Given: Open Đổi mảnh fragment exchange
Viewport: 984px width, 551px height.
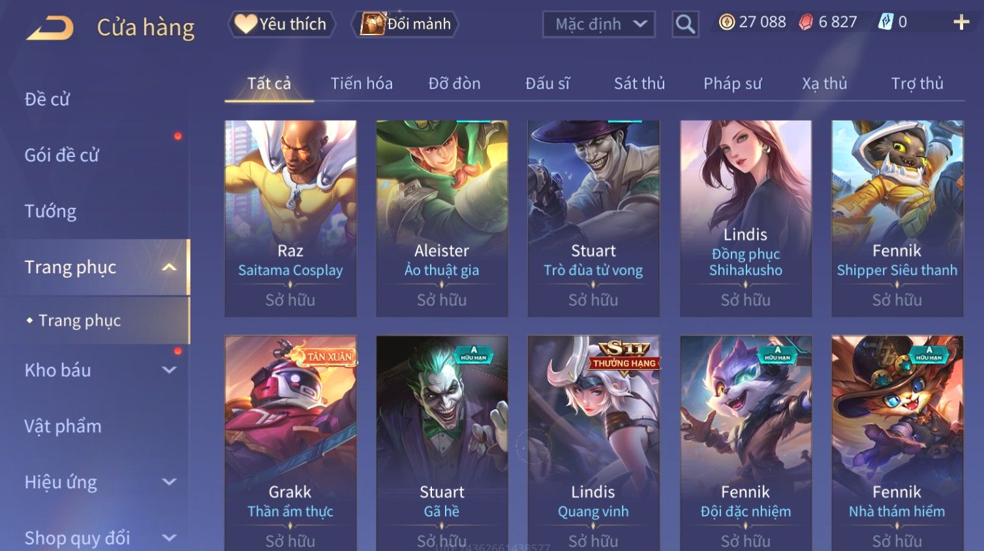Looking at the screenshot, I should coord(405,24).
